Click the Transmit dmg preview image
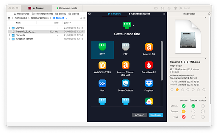The image size is (218, 134). [188, 37]
